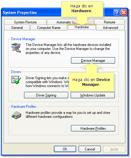
Task: Click the Driver Signing checkmark certificate icon
Action: (16, 80)
